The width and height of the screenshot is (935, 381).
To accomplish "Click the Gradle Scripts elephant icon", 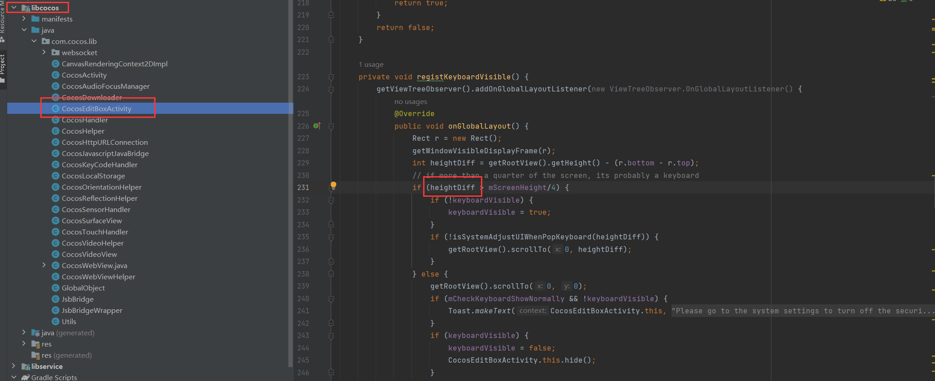I will (x=26, y=377).
